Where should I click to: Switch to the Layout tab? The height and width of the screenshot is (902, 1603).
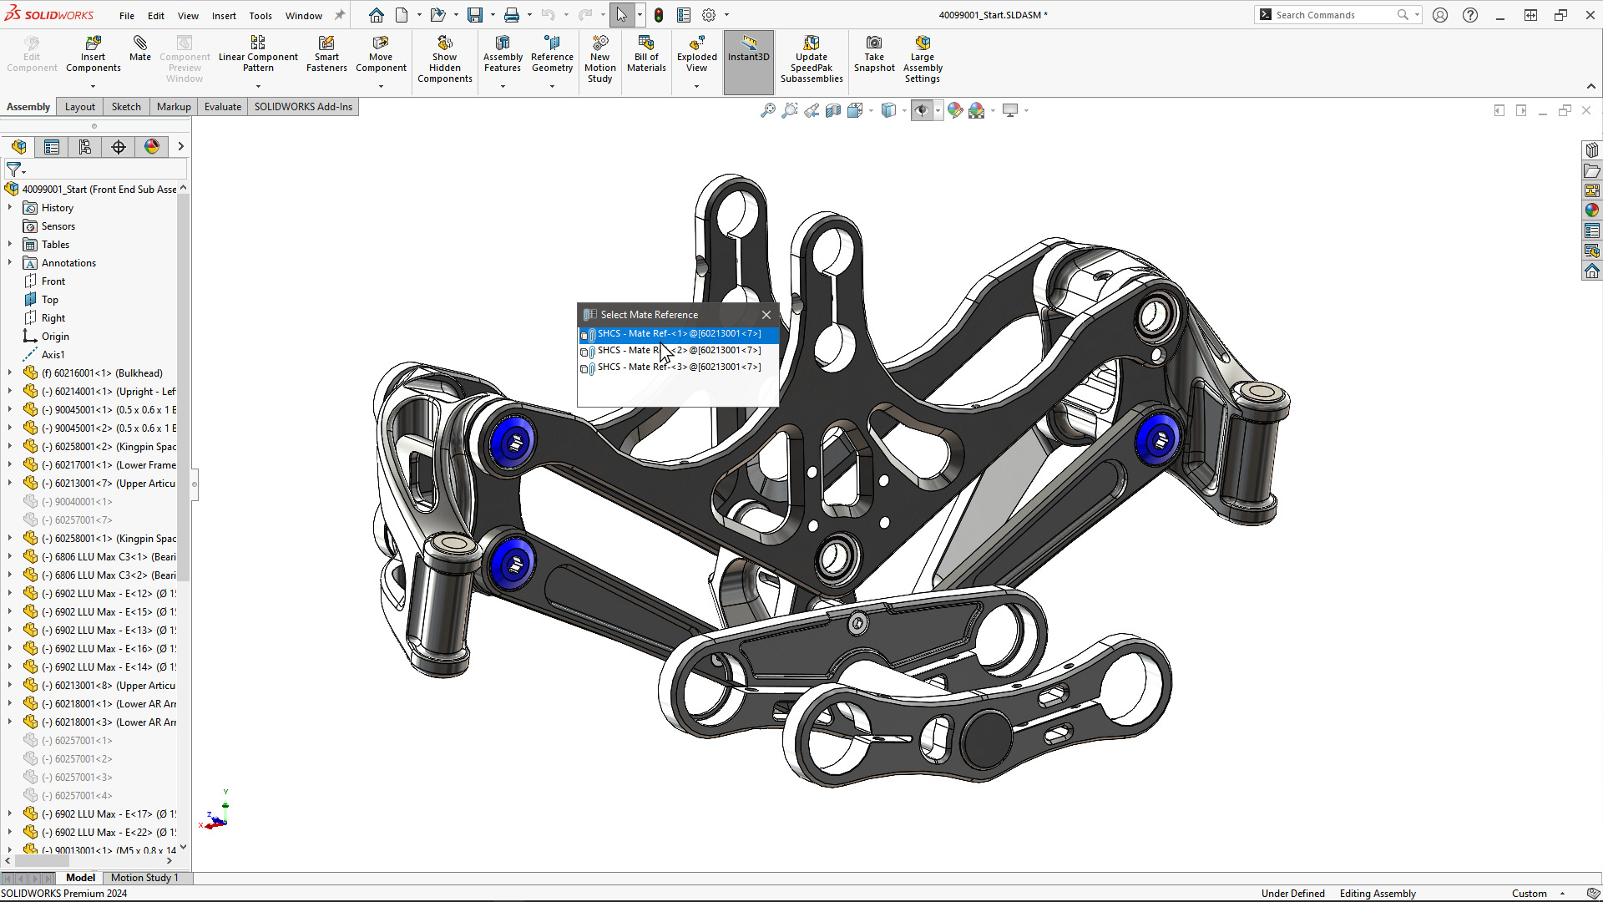tap(79, 106)
